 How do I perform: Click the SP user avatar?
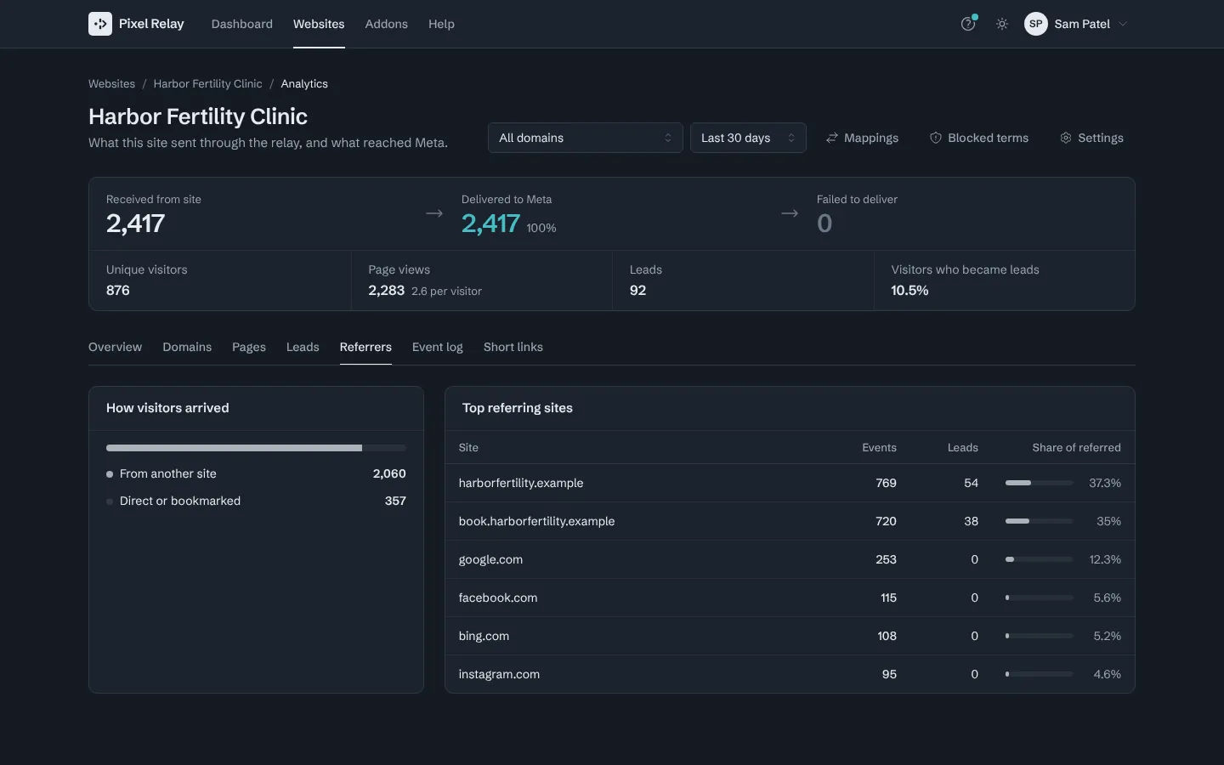click(x=1035, y=24)
